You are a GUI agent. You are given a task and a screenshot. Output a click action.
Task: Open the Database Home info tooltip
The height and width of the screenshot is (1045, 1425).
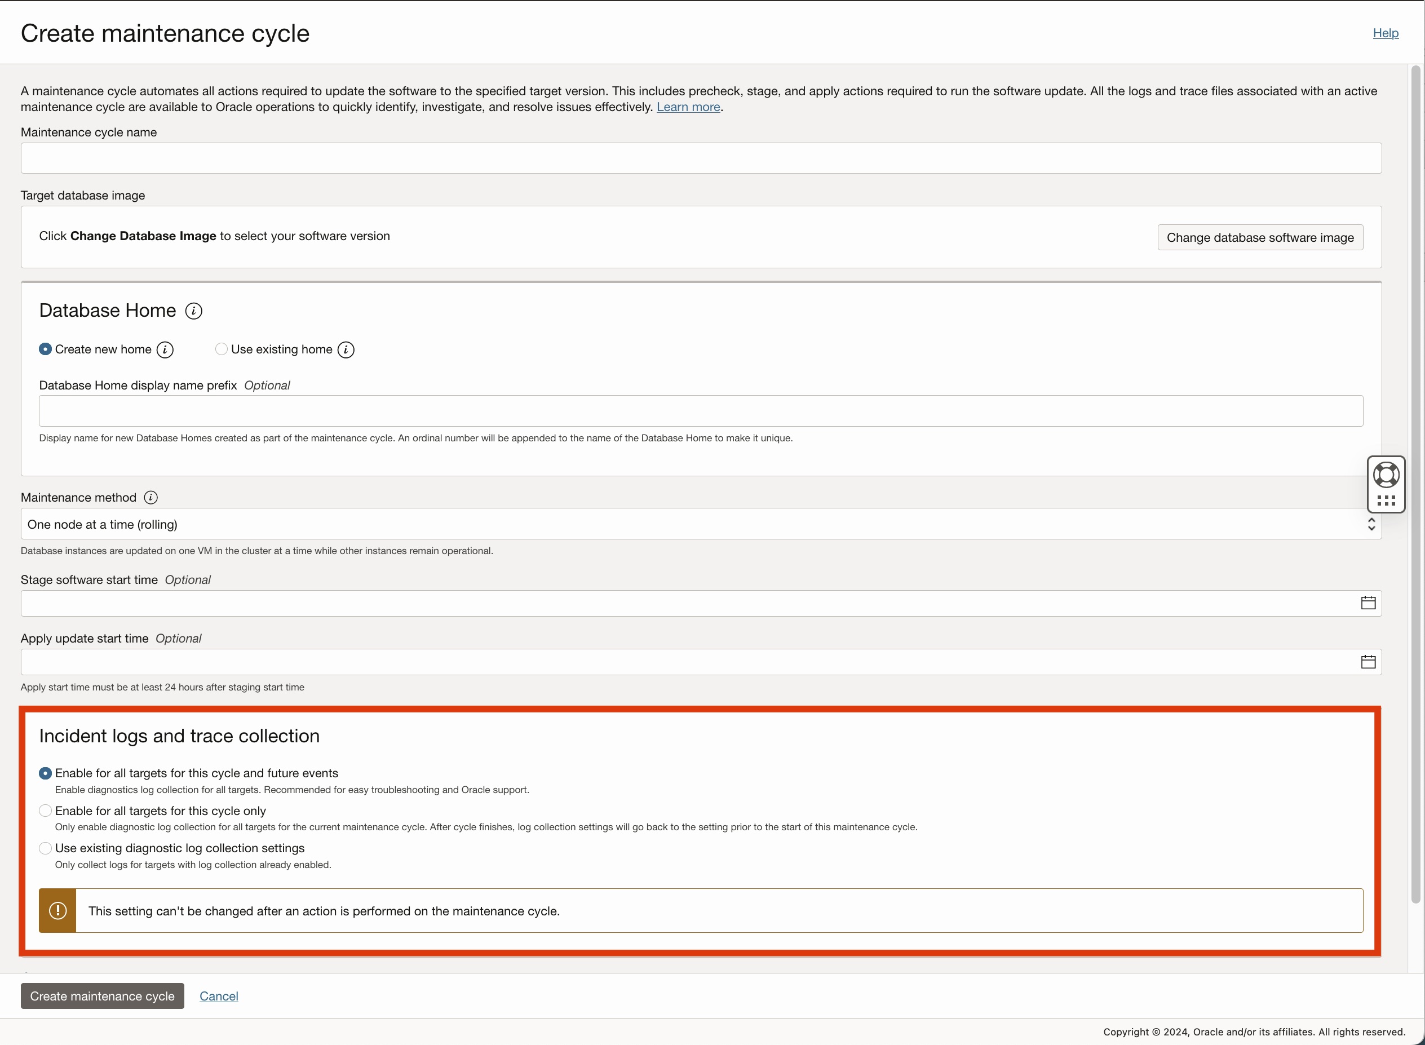193,310
